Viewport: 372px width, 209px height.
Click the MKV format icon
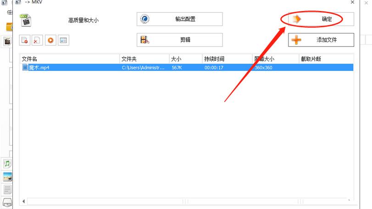click(25, 20)
